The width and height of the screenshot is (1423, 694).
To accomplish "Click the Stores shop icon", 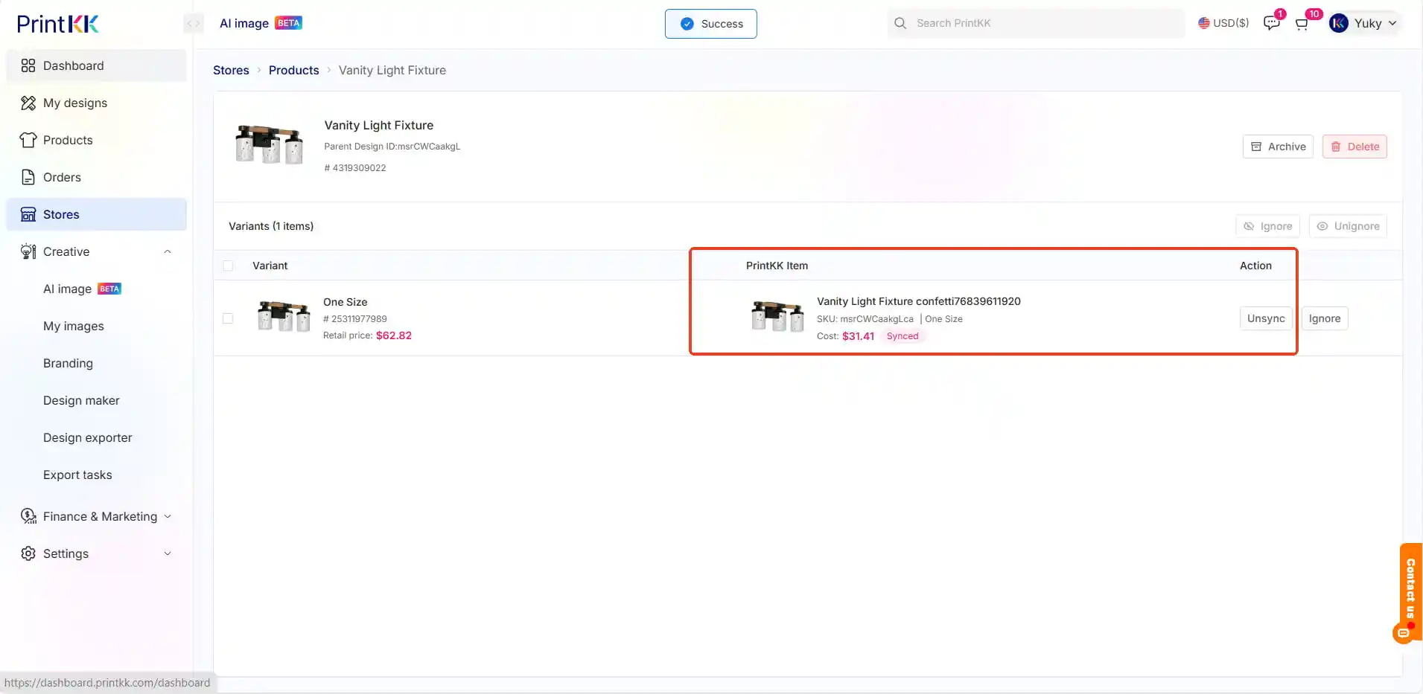I will [28, 214].
